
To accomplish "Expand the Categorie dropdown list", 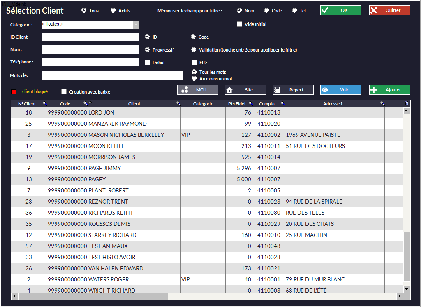I will (136, 25).
